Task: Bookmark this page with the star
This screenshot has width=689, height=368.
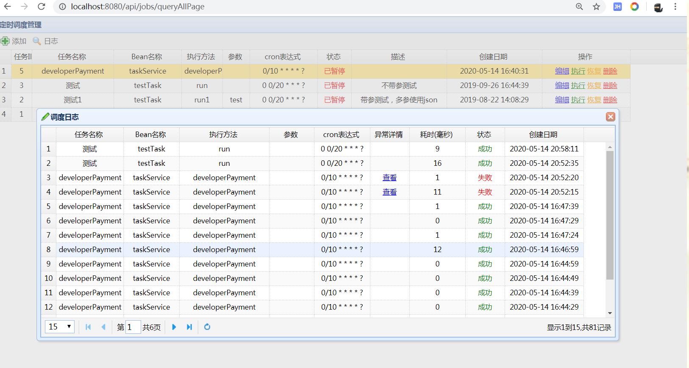Action: [x=596, y=6]
